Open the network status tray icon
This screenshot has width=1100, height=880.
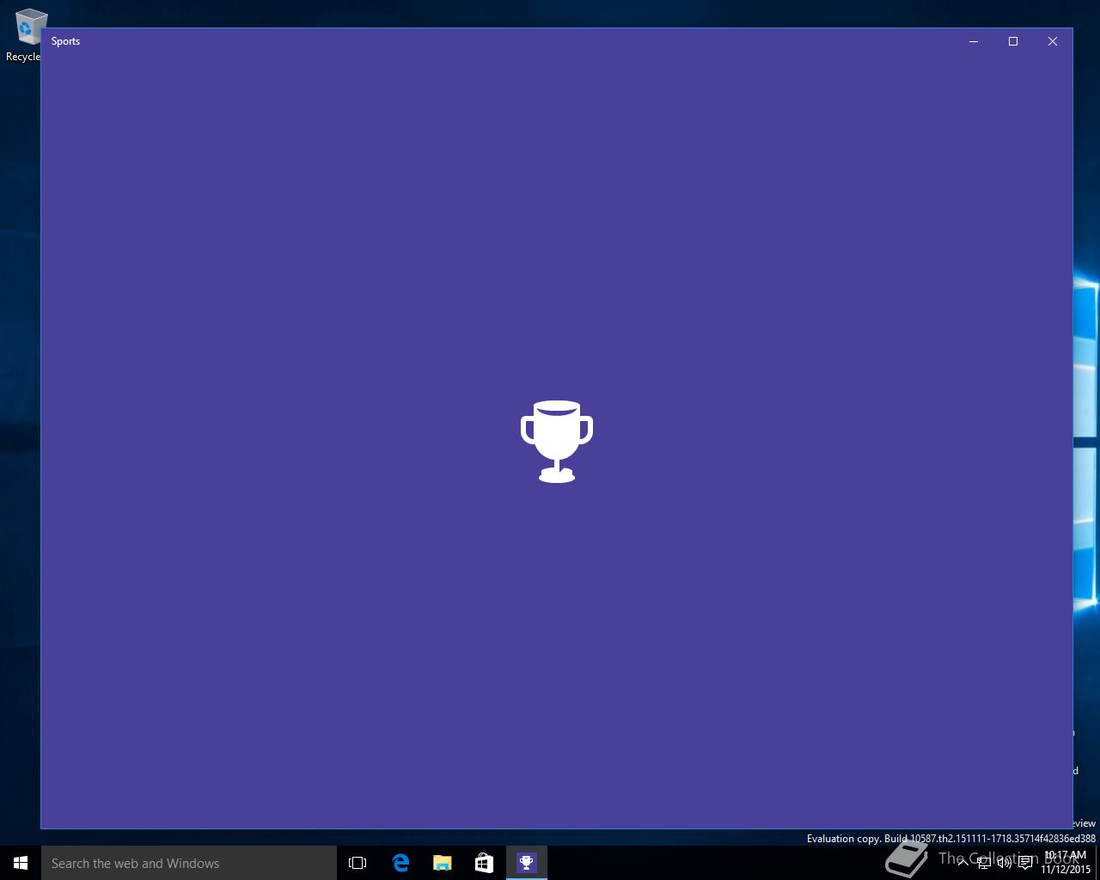point(984,863)
